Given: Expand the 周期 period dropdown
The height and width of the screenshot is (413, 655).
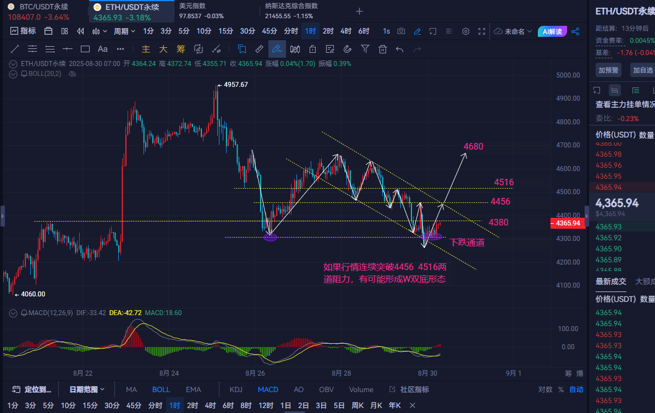Looking at the screenshot, I should tap(124, 31).
